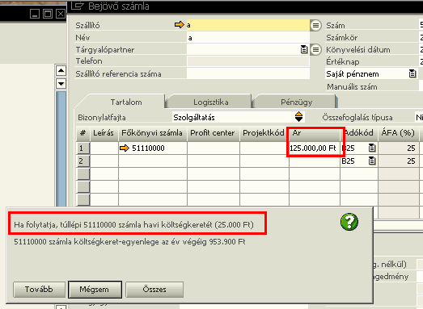Click the Főkönyvi számla column header

pyautogui.click(x=152, y=133)
